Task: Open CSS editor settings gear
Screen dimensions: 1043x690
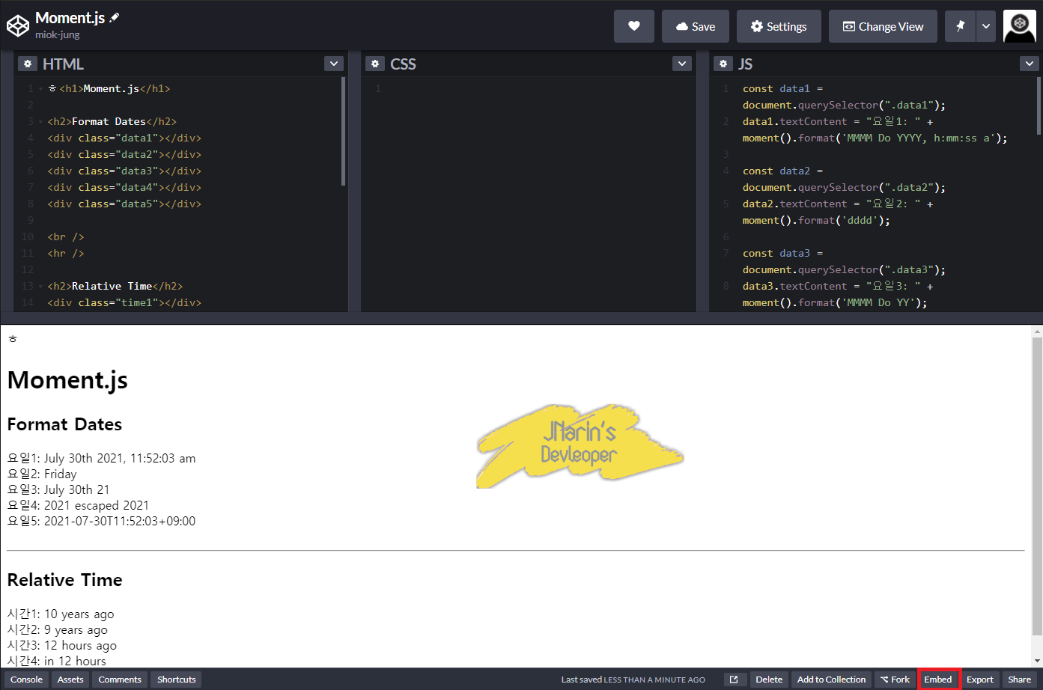Action: (375, 64)
